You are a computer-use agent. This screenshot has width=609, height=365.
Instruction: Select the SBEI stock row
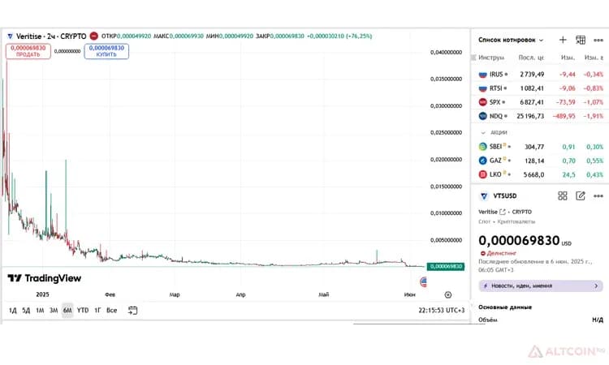tap(541, 147)
